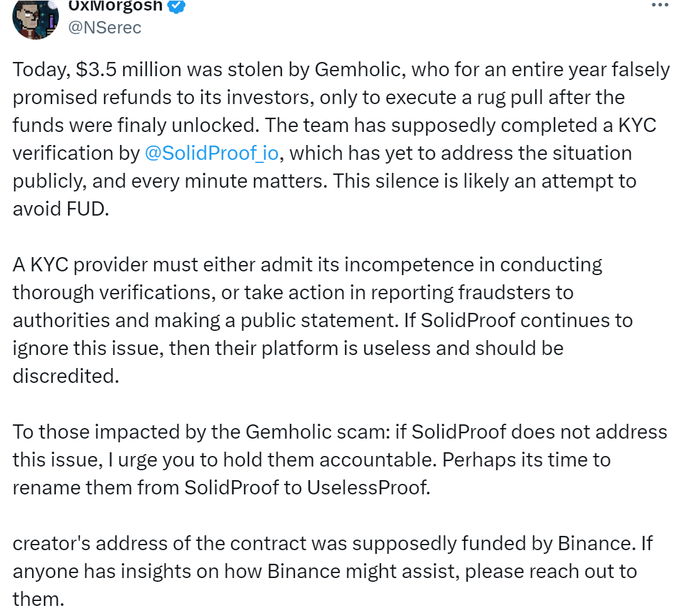Open the three-dot more options menu
Image resolution: width=679 pixels, height=609 pixels.
pos(660,5)
